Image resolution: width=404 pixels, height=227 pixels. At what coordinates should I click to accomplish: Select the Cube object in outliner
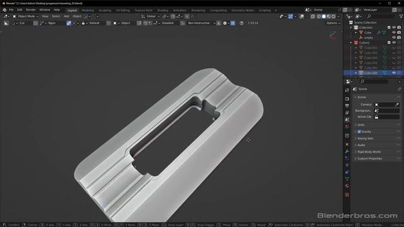[x=367, y=32]
